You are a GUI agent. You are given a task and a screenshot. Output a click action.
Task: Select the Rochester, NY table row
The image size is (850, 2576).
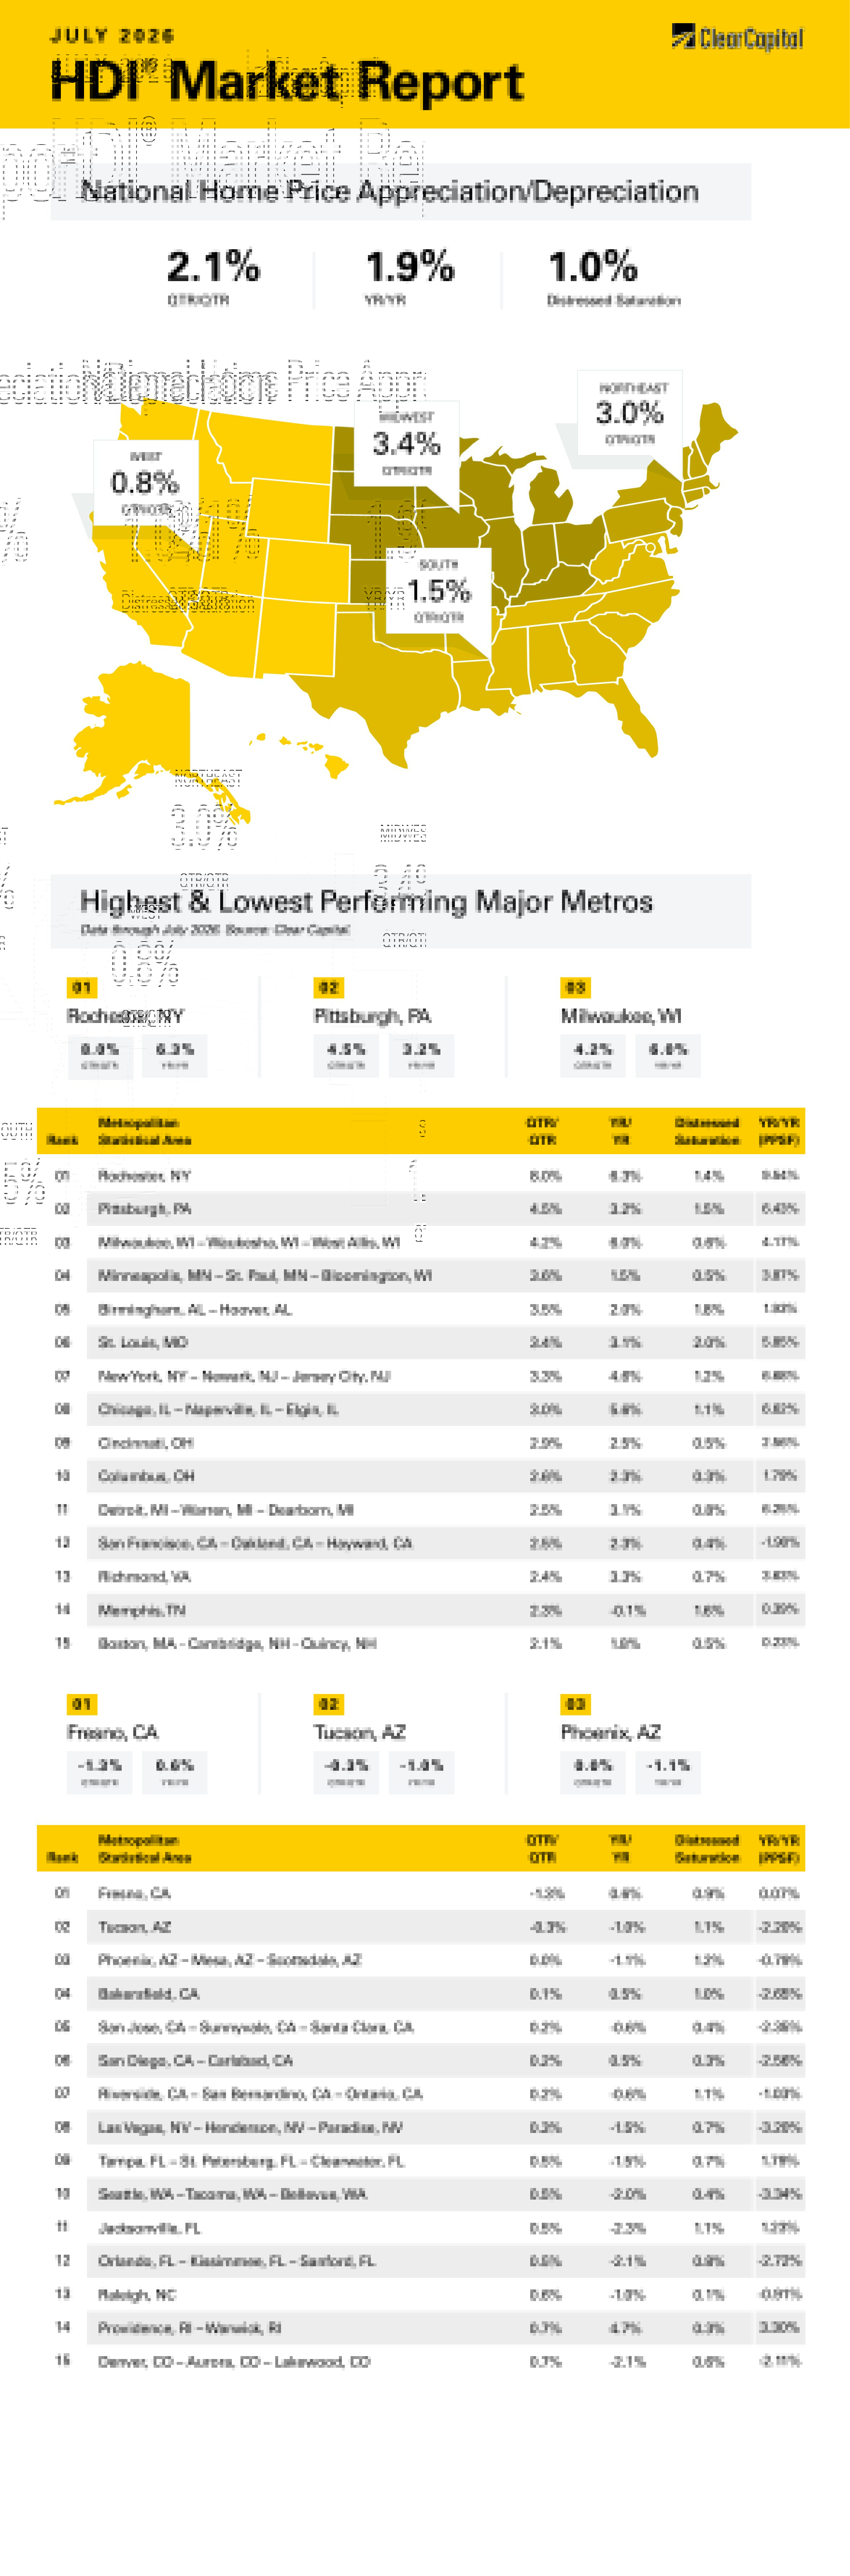tap(421, 1175)
